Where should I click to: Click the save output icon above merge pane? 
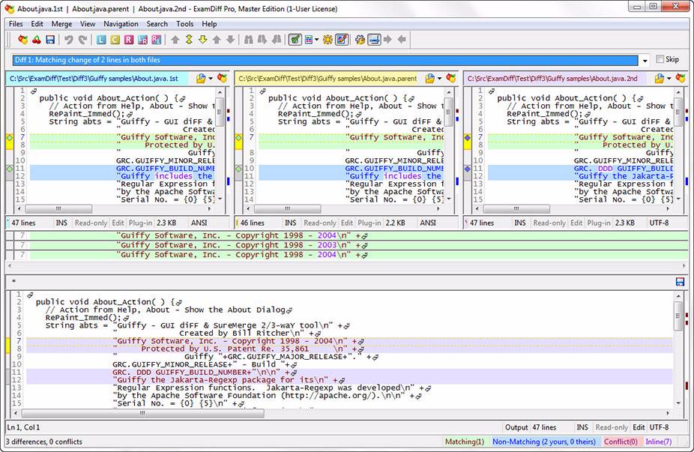click(x=681, y=282)
